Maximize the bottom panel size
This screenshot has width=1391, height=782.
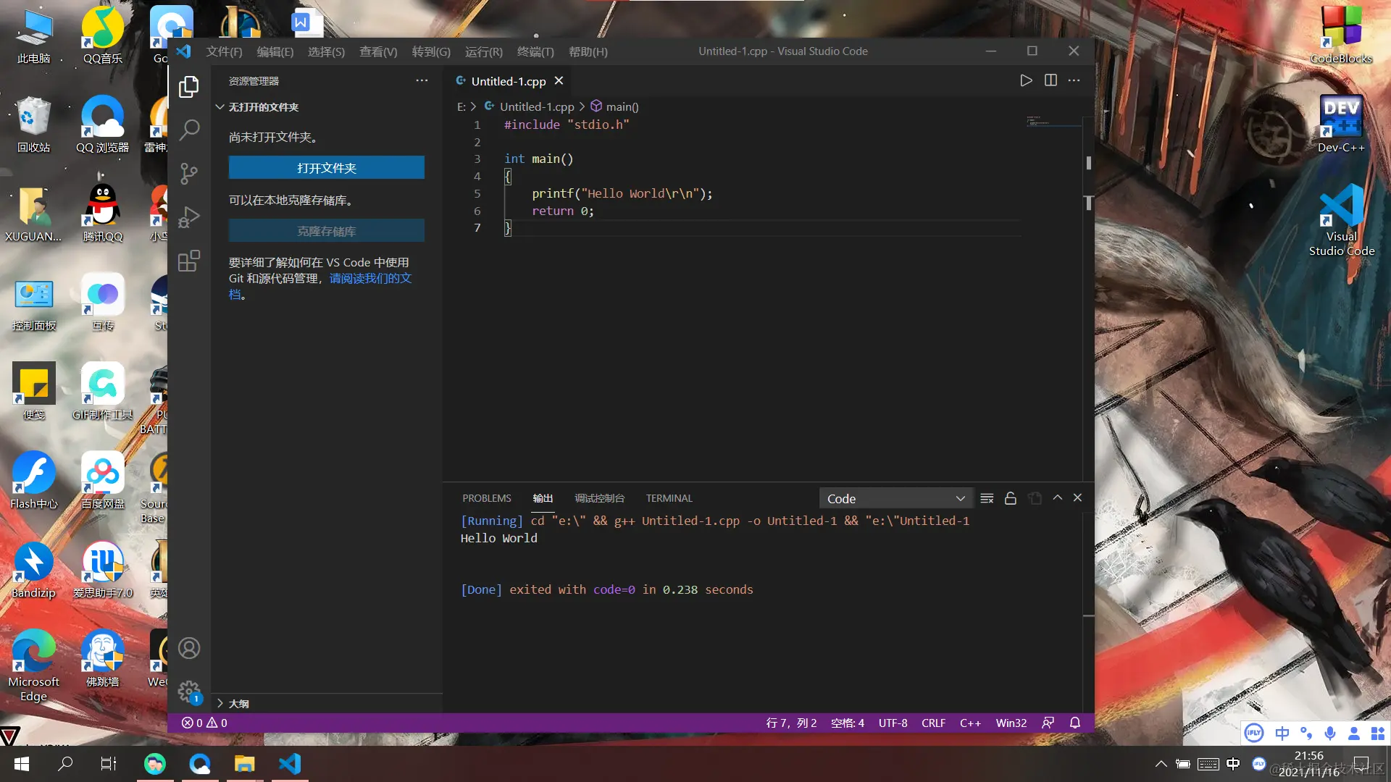tap(1058, 497)
